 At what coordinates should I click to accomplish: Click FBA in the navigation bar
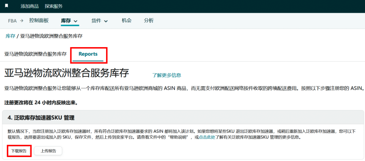13,21
